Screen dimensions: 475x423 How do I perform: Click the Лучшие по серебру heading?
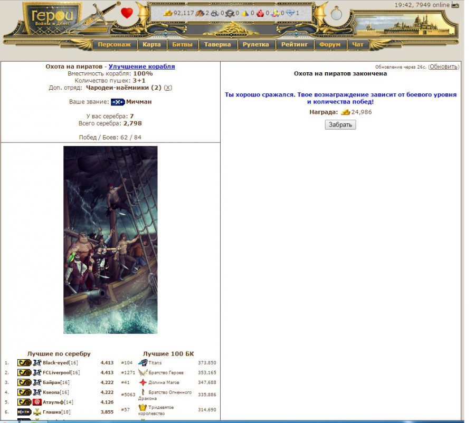(x=59, y=354)
